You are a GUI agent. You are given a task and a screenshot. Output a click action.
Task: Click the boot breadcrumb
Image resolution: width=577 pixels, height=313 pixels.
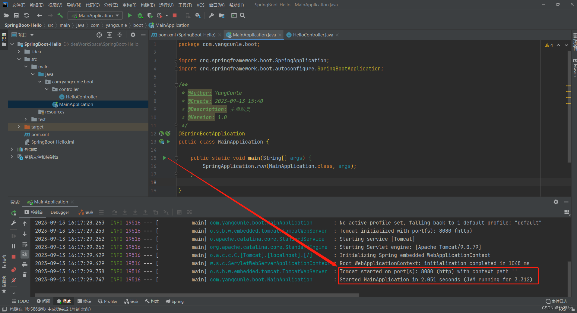pyautogui.click(x=138, y=25)
